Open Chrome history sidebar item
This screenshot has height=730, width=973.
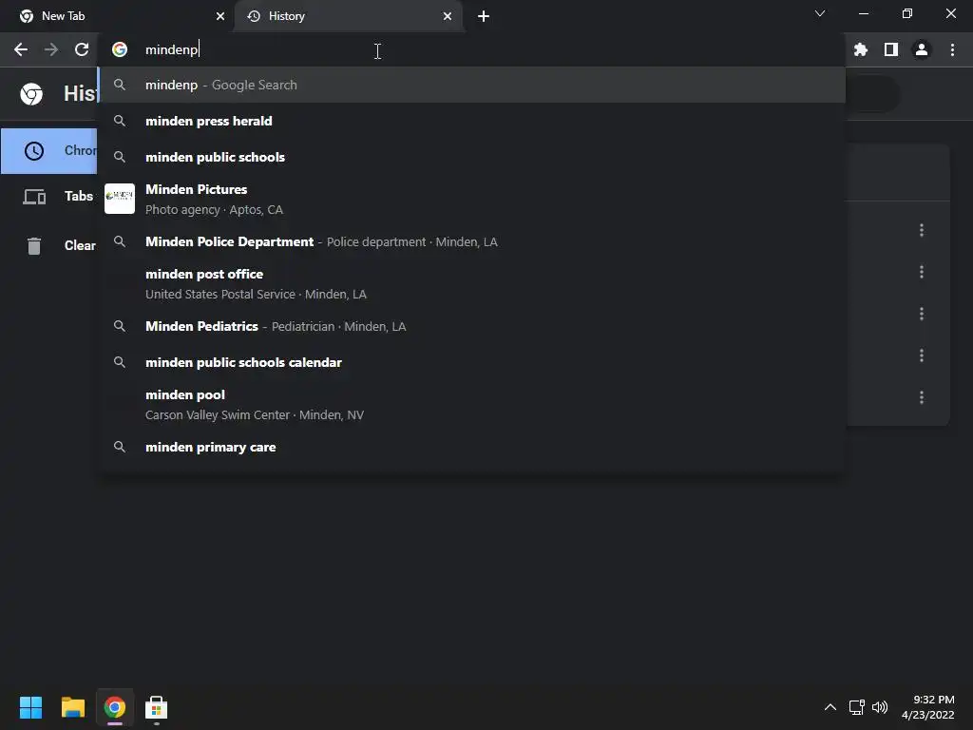coord(49,151)
